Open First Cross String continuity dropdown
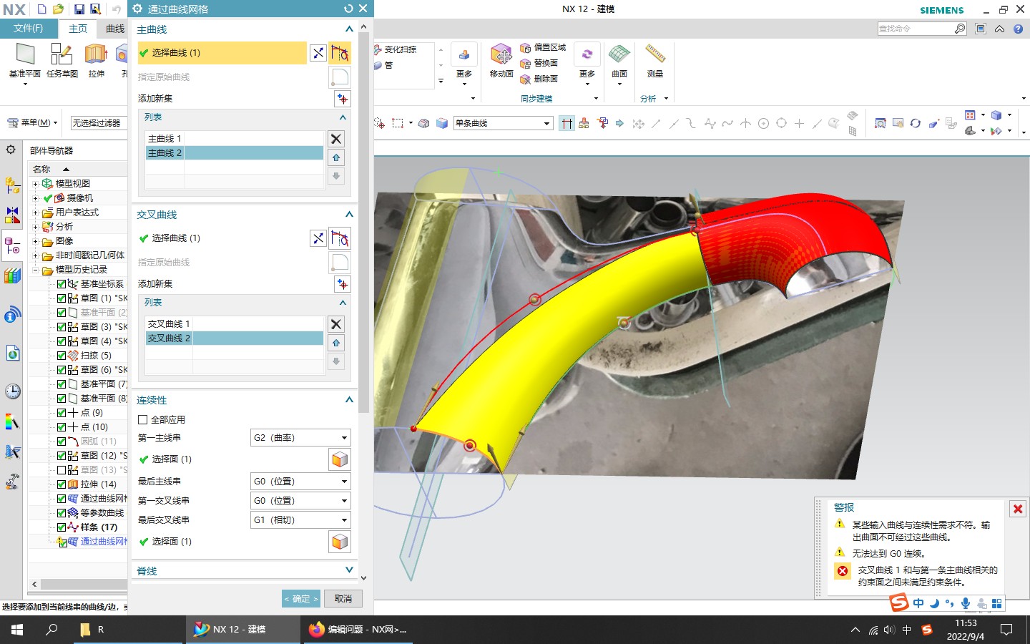1030x644 pixels. 300,501
